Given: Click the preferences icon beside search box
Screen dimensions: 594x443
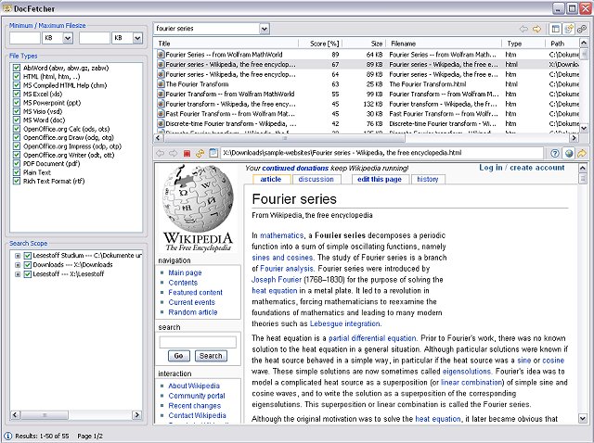Looking at the screenshot, I should click(x=582, y=30).
